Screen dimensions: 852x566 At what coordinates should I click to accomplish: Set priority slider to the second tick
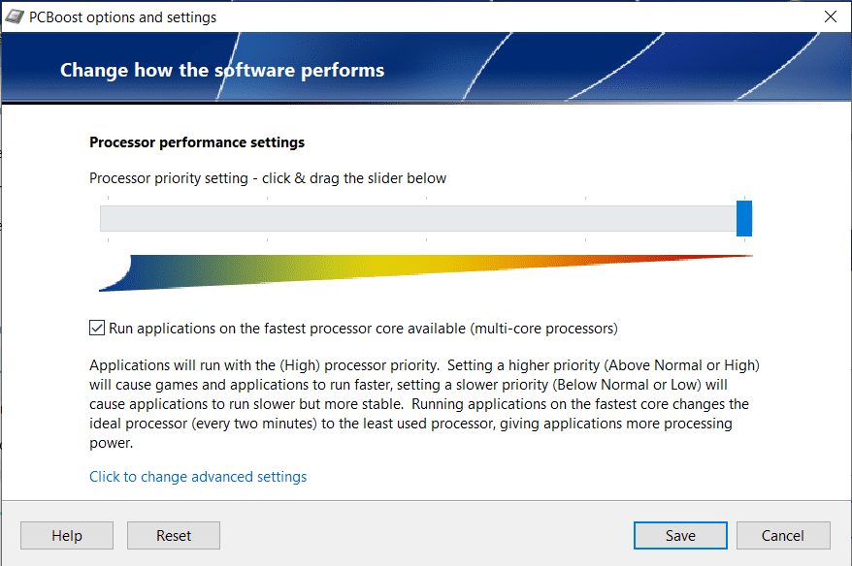(x=267, y=218)
